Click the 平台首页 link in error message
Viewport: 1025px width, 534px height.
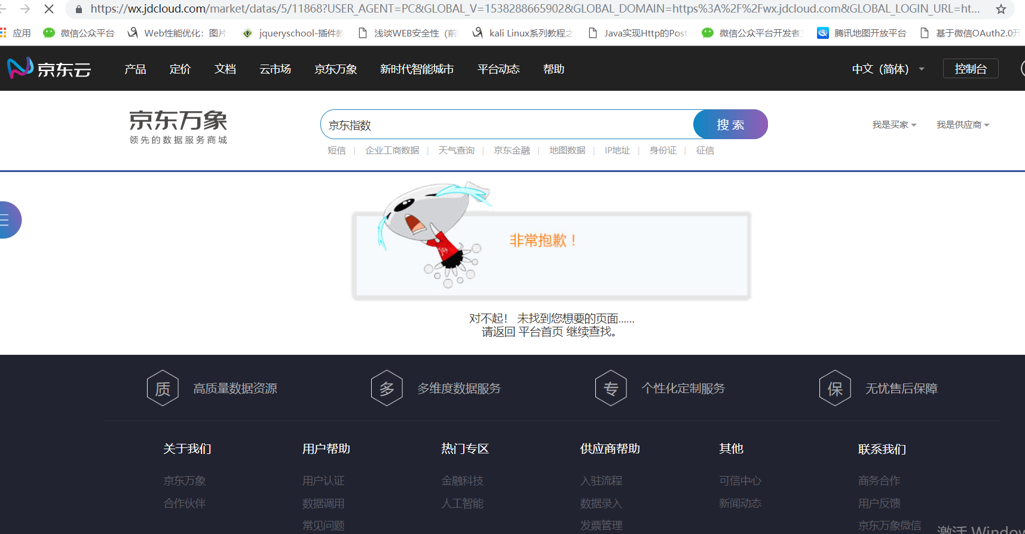tap(540, 332)
